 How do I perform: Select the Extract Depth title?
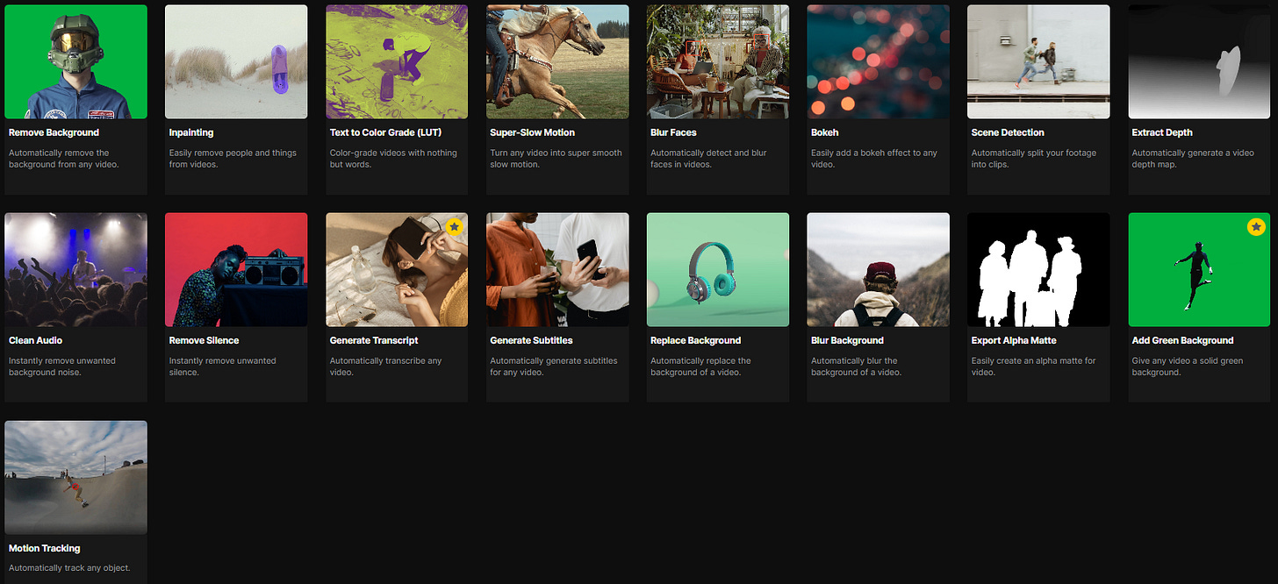[1162, 132]
